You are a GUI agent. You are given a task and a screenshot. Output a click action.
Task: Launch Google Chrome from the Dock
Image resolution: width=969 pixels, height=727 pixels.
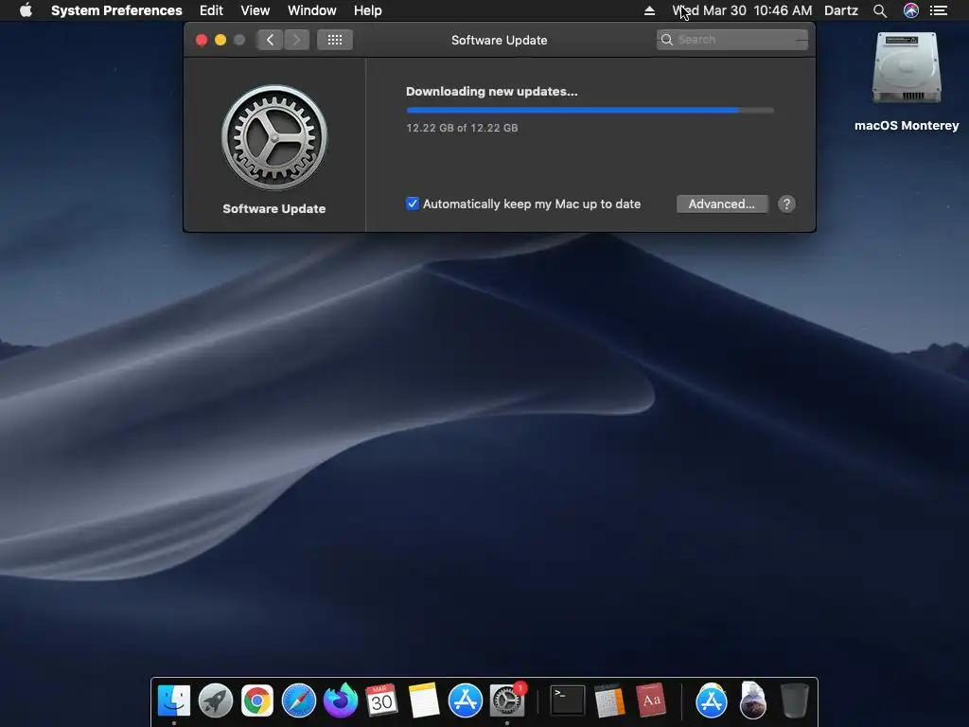click(257, 700)
